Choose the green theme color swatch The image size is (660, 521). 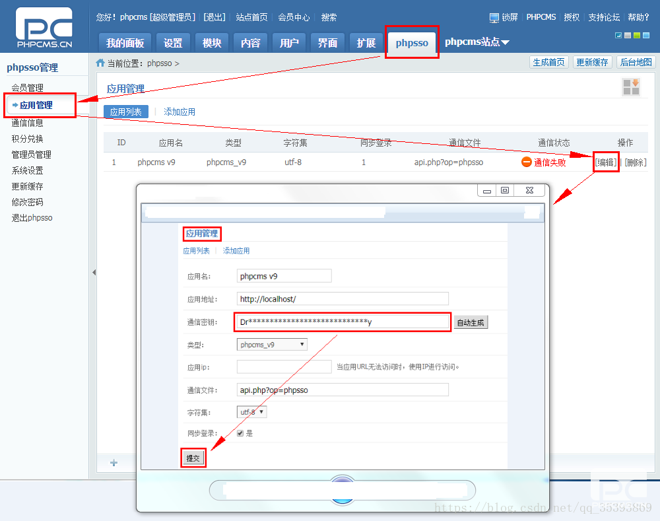click(x=637, y=36)
